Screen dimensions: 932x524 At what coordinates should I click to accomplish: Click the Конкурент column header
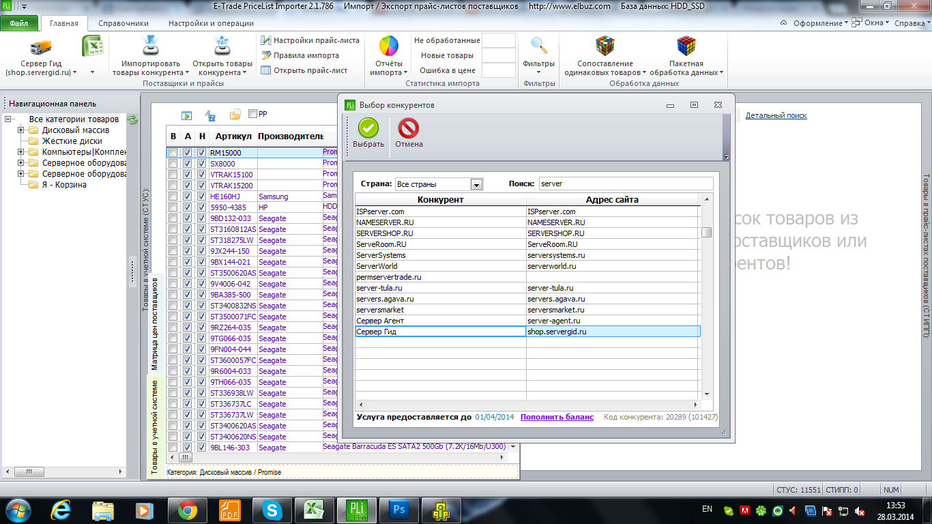coord(440,200)
